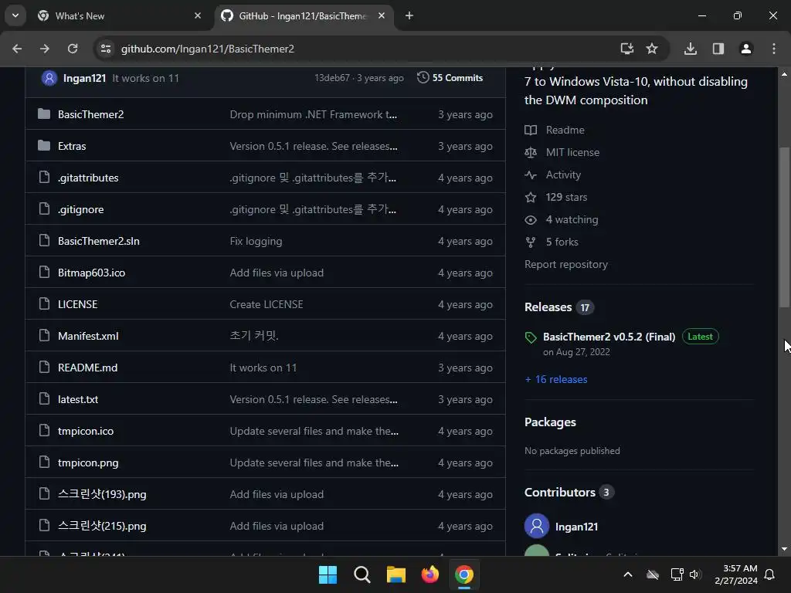Open Bitmap603.ico file

[x=91, y=273]
